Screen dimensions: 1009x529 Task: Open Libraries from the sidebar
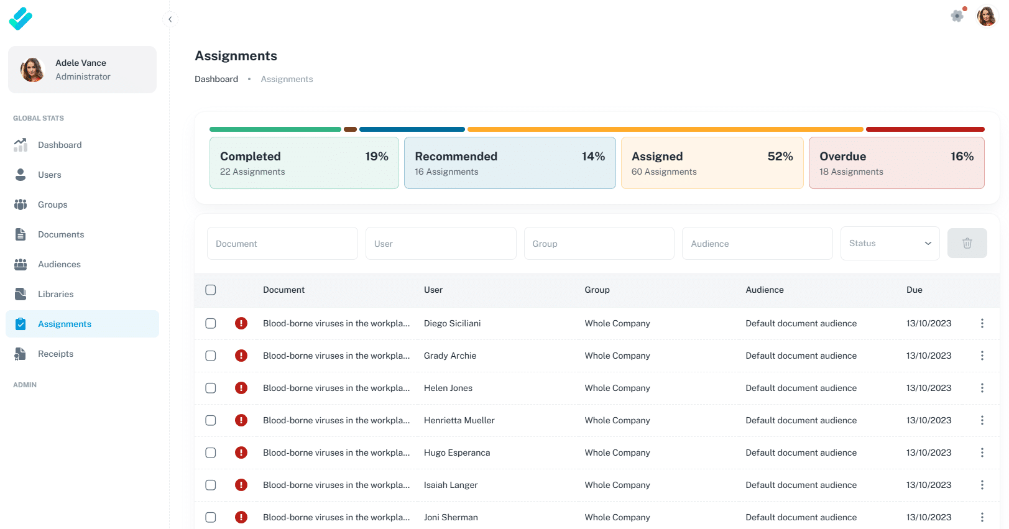point(82,294)
